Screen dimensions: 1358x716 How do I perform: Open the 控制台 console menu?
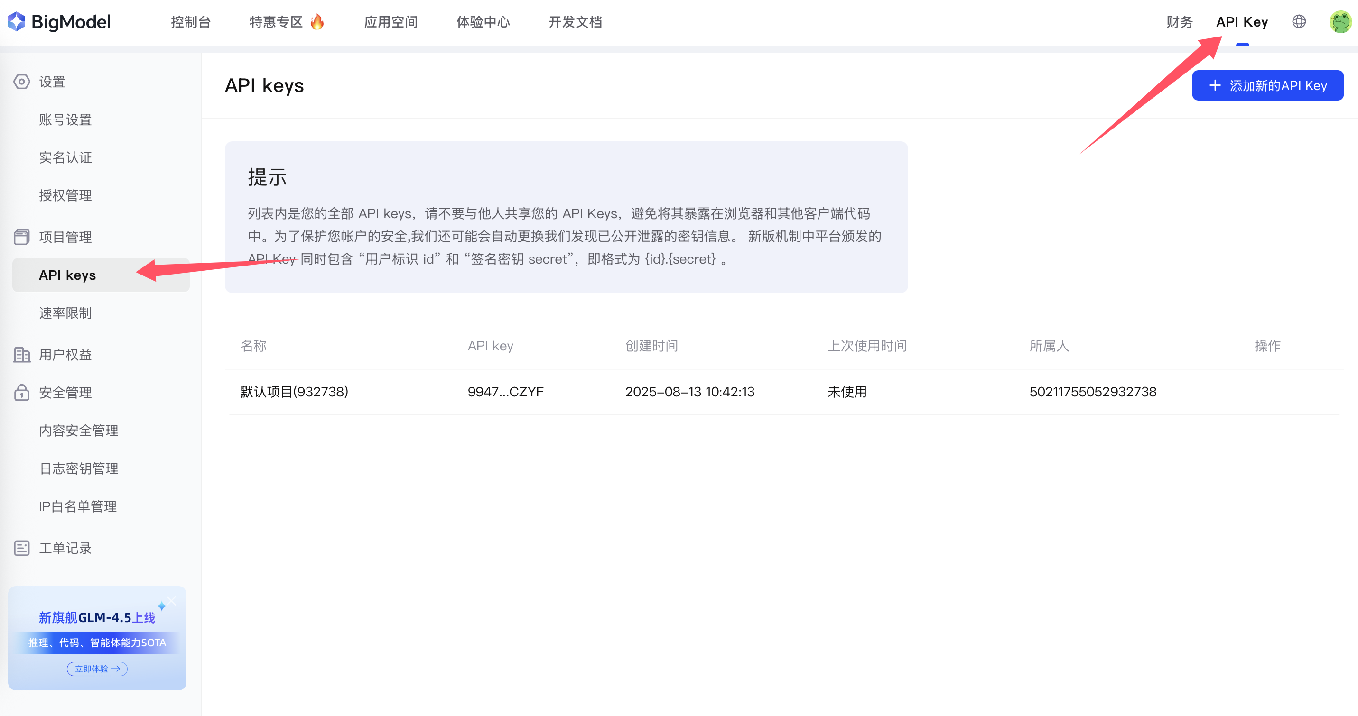coord(191,22)
